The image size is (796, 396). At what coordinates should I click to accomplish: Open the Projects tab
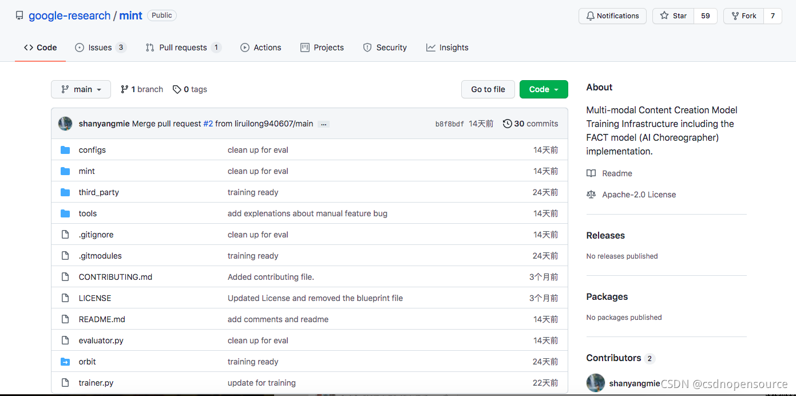322,47
